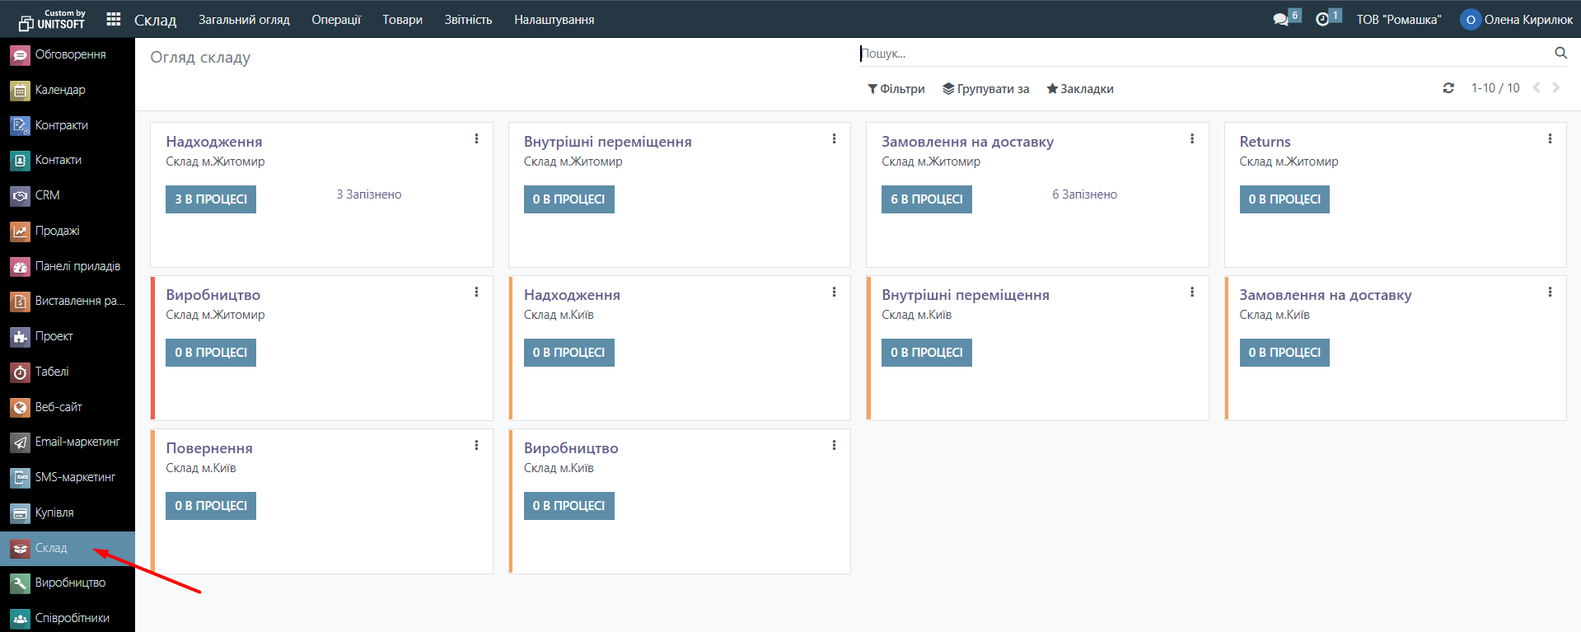Go to next page with pager arrow
Image resolution: width=1581 pixels, height=632 pixels.
pyautogui.click(x=1556, y=88)
